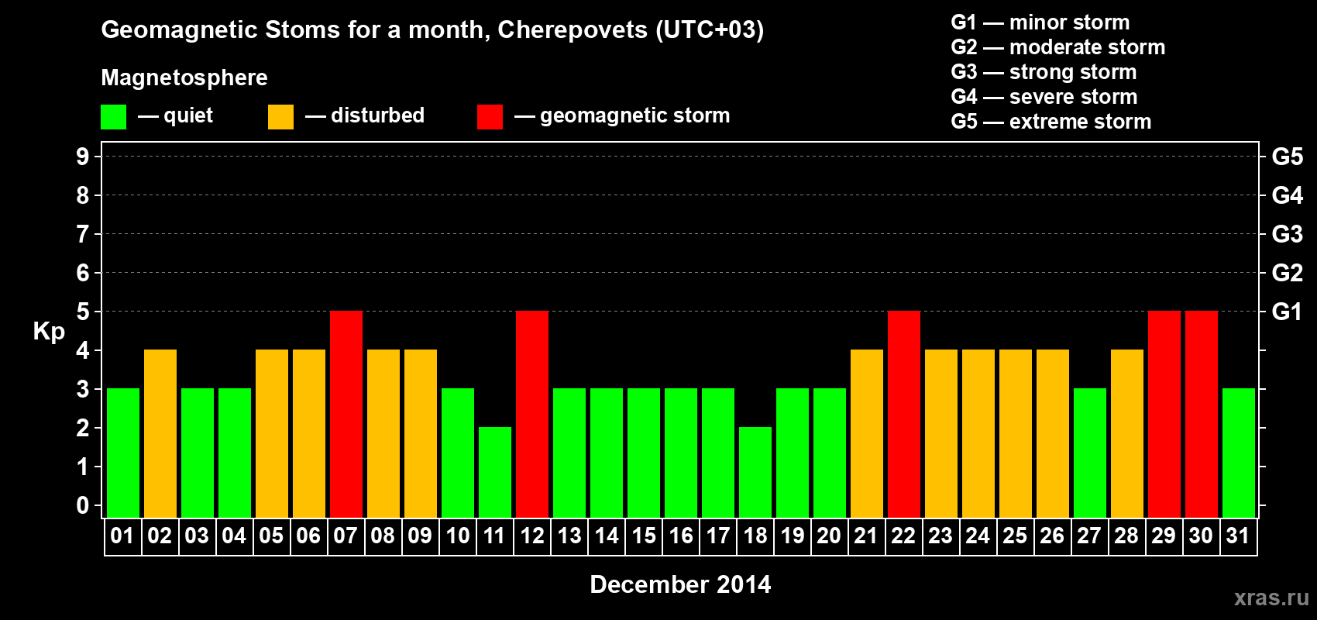Screen dimensions: 1317x620
Task: Click the 'Kp' axis label
Action: pos(49,332)
